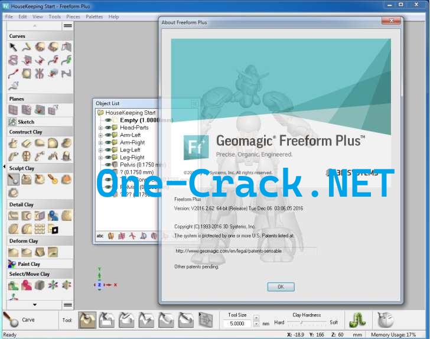The image size is (430, 339).
Task: Click the grid mesh tool icon in toolbar
Action: point(206,320)
